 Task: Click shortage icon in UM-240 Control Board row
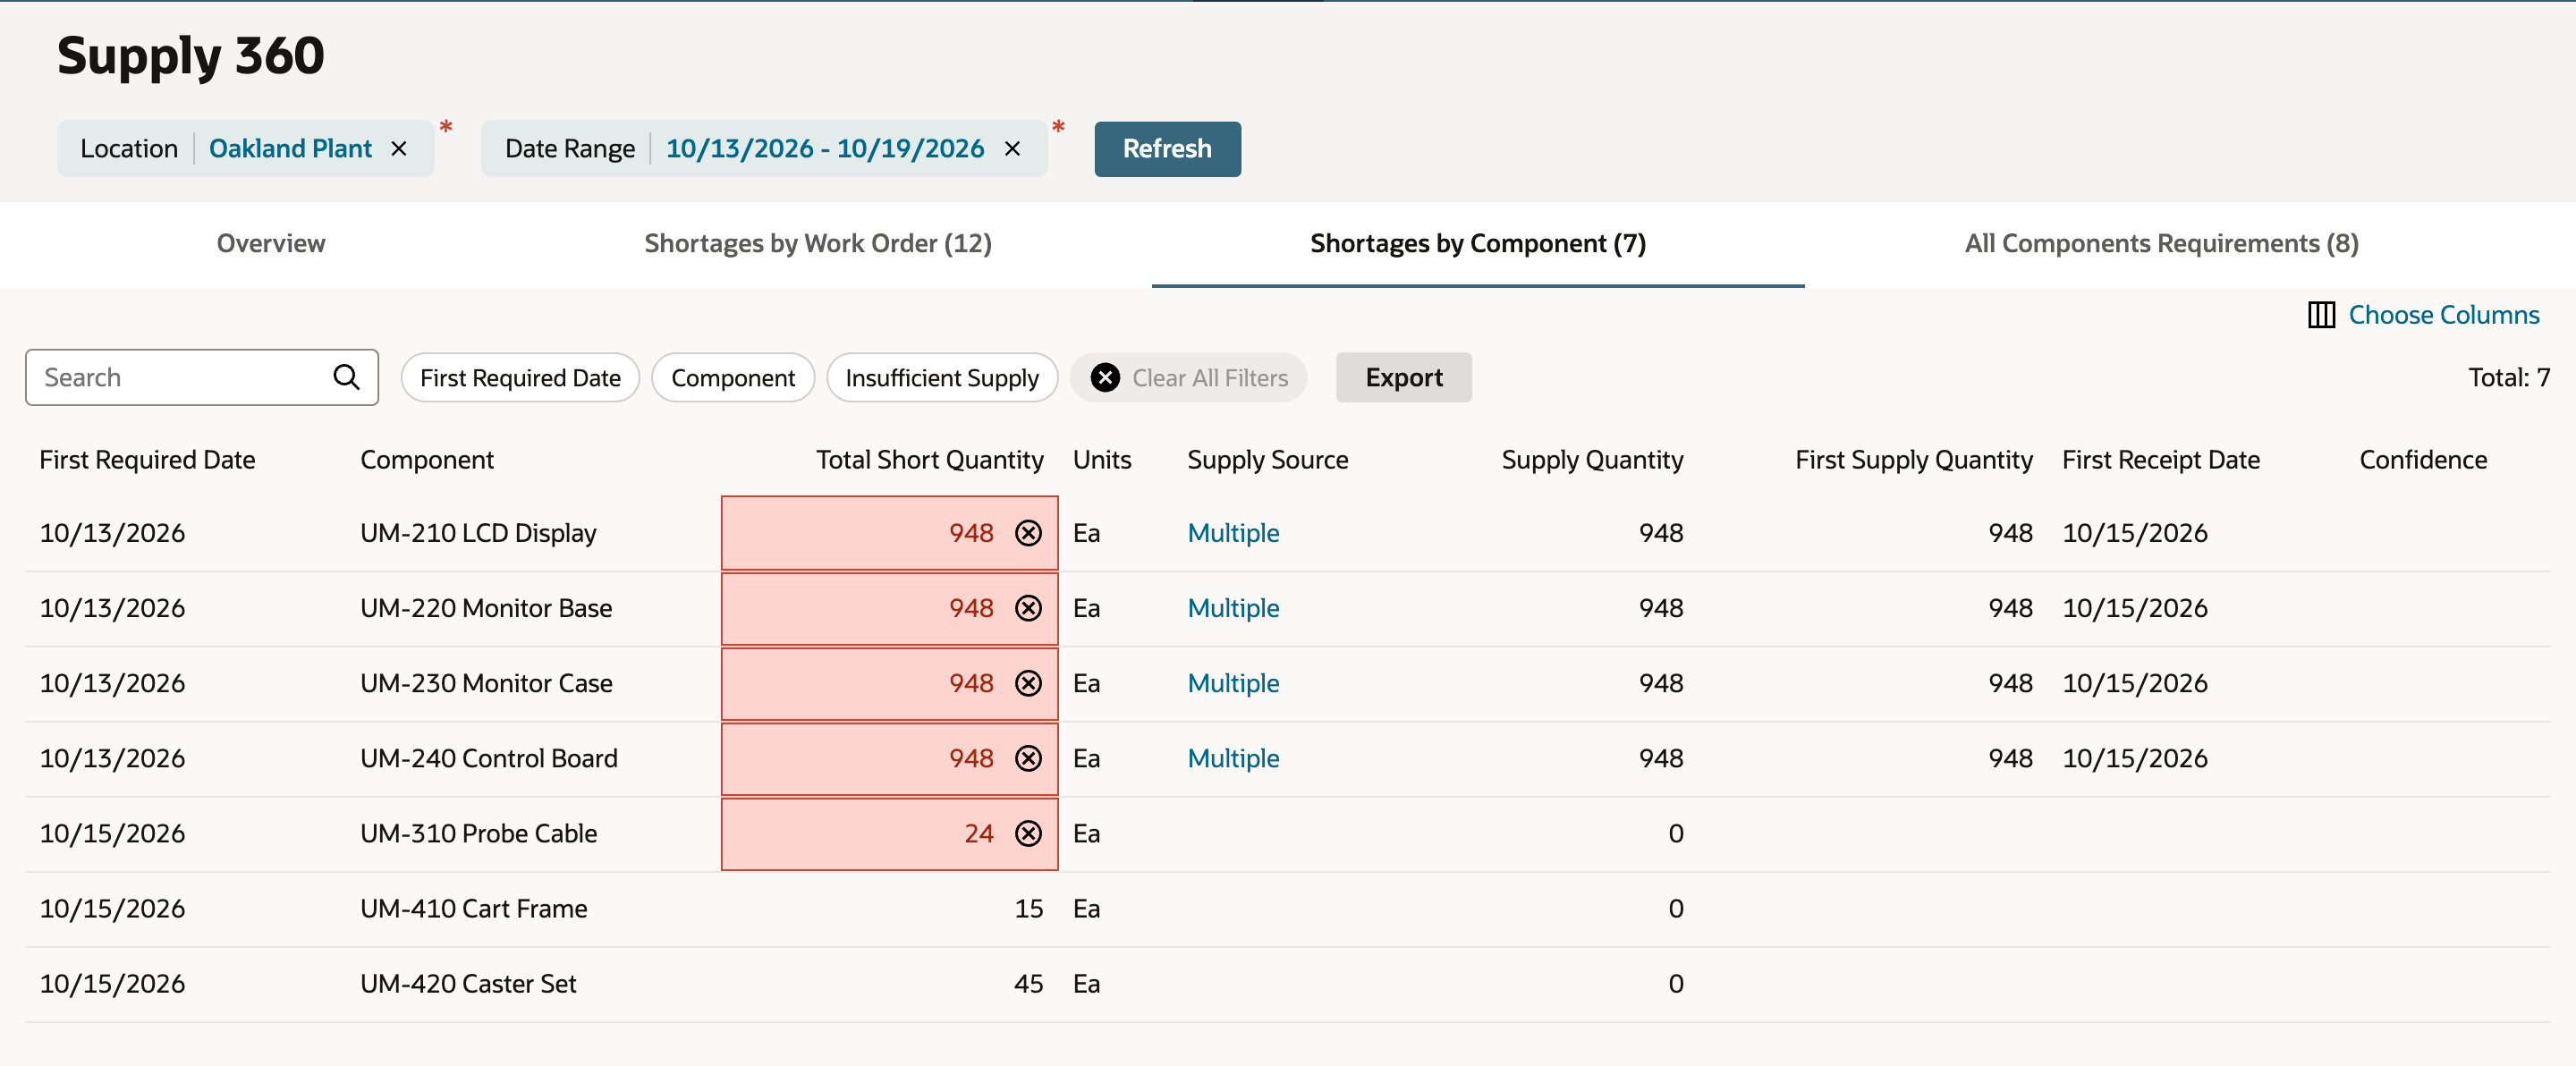point(1028,758)
